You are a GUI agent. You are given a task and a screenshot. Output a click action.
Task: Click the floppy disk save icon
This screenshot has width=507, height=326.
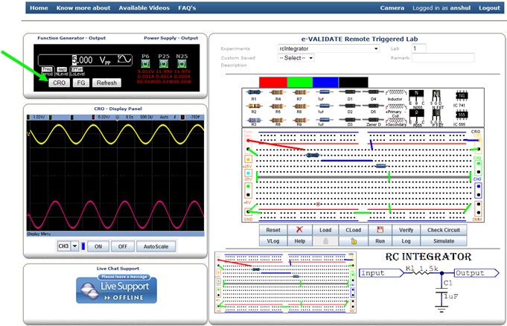point(380,231)
